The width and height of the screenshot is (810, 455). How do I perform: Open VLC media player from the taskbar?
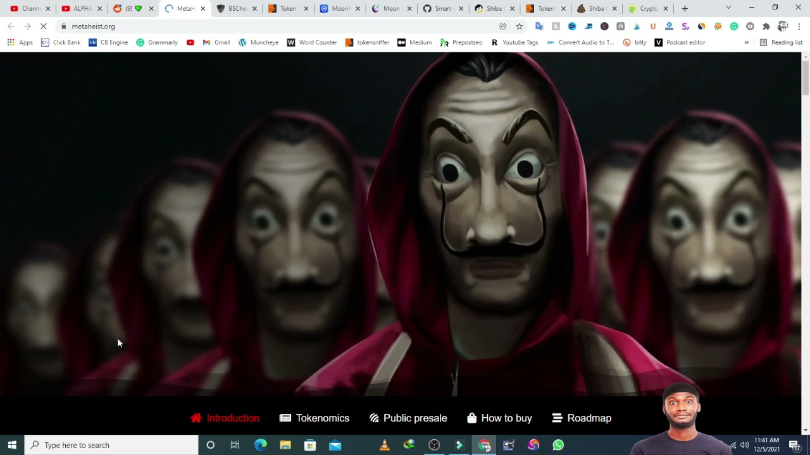pos(385,445)
